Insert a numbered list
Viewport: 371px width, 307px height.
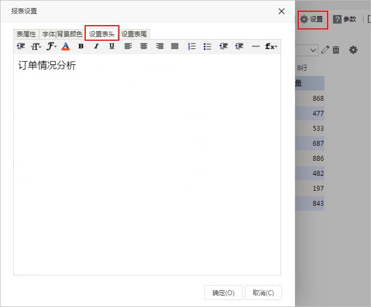[x=192, y=46]
